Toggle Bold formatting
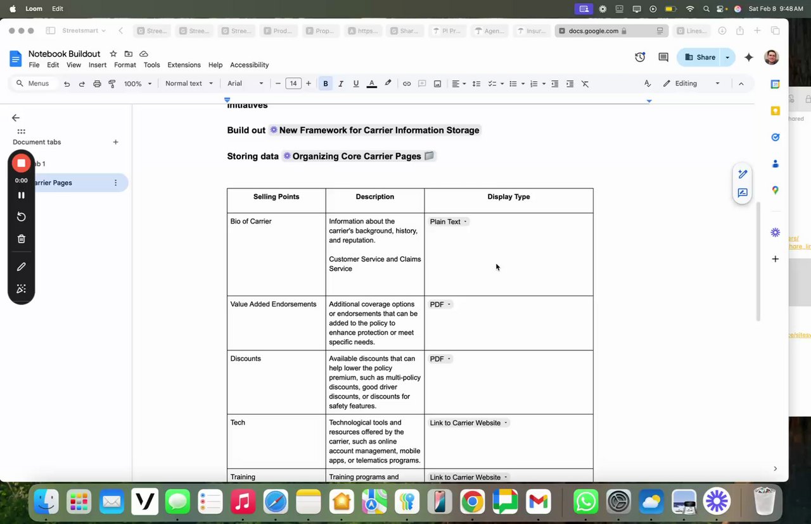Viewport: 811px width, 524px height. (x=326, y=84)
